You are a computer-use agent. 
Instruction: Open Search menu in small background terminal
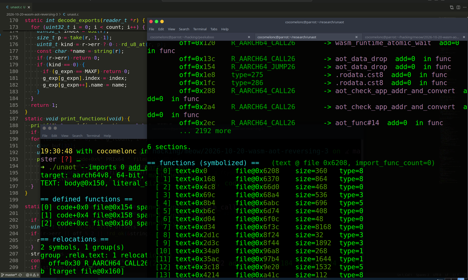pos(77,136)
